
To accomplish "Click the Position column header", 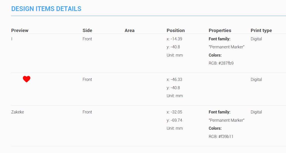I will tap(176, 30).
